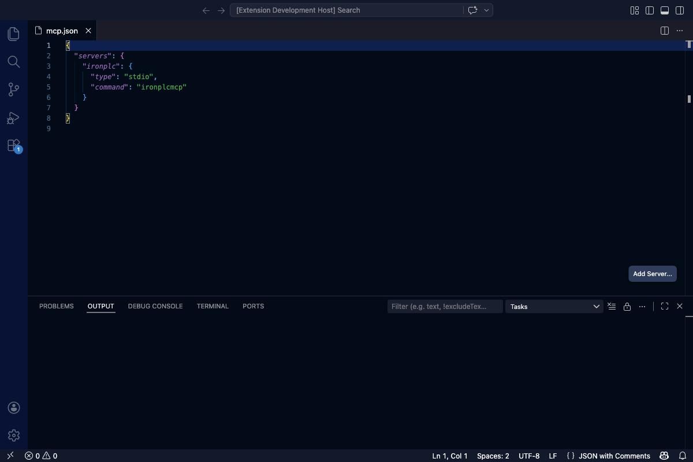This screenshot has width=693, height=462.
Task: Click the Add Server... button
Action: (653, 274)
